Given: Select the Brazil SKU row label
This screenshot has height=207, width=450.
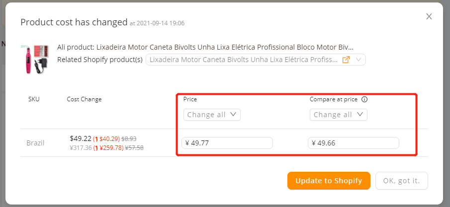Looking at the screenshot, I should click(35, 143).
